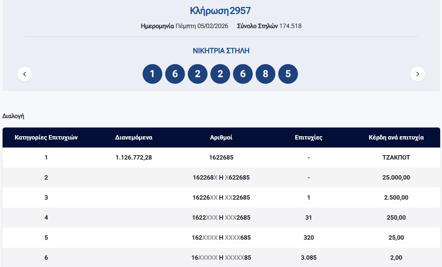Select the last ball showing 6

click(243, 74)
